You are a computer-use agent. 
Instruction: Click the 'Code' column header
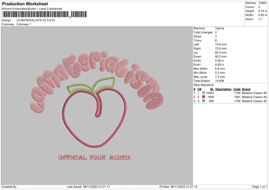click(237, 89)
